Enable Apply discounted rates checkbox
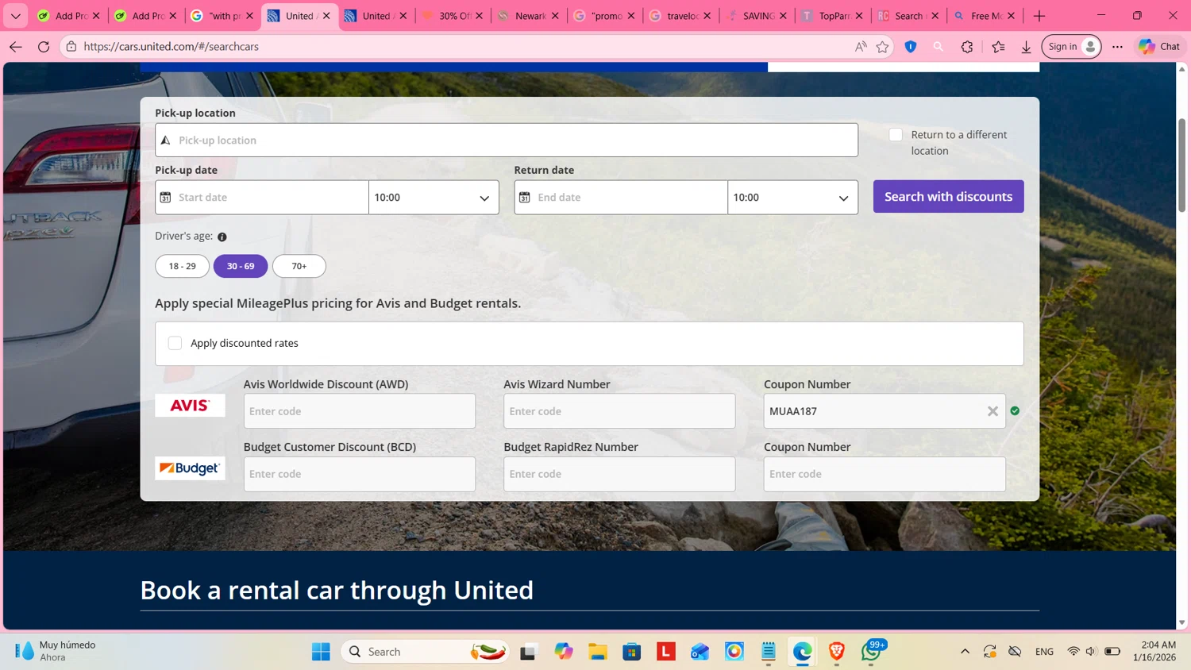Screen dimensions: 1191x670 click(x=175, y=343)
